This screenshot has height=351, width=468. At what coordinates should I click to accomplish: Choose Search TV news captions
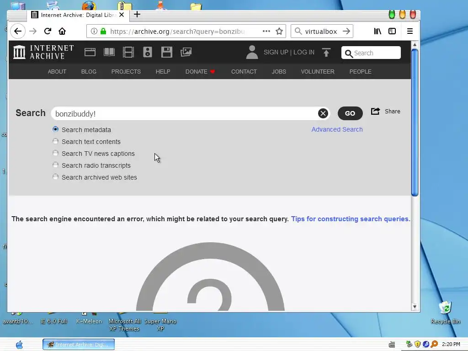[55, 153]
